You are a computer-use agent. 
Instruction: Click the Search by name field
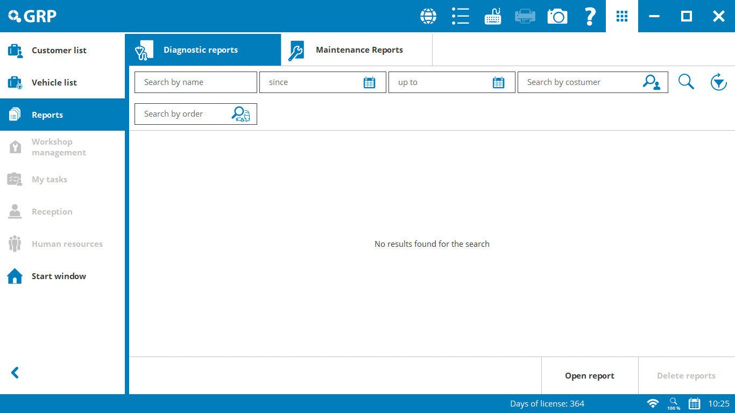click(x=195, y=82)
